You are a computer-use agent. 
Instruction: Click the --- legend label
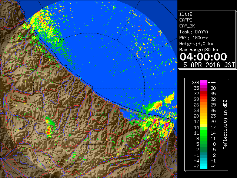[x=212, y=83]
